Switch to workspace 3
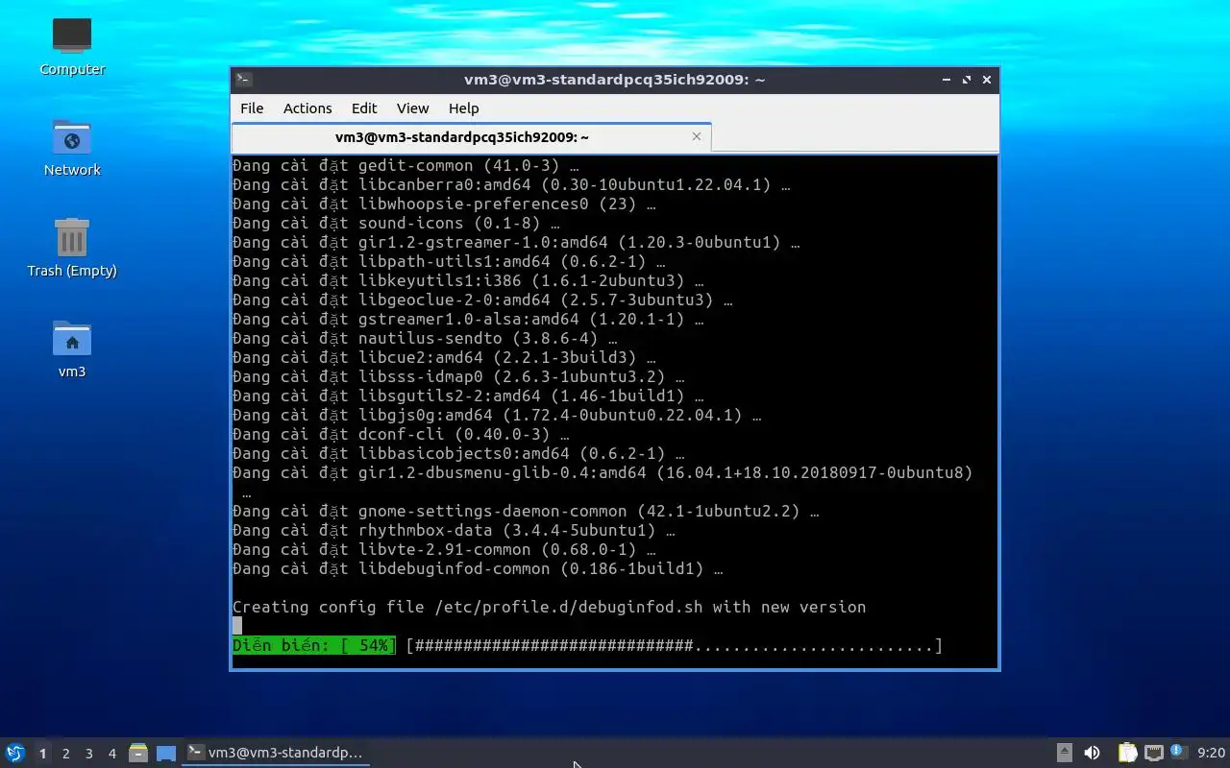 88,754
